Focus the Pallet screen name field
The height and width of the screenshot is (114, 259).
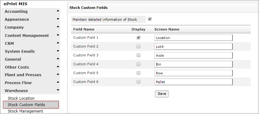tap(193, 82)
